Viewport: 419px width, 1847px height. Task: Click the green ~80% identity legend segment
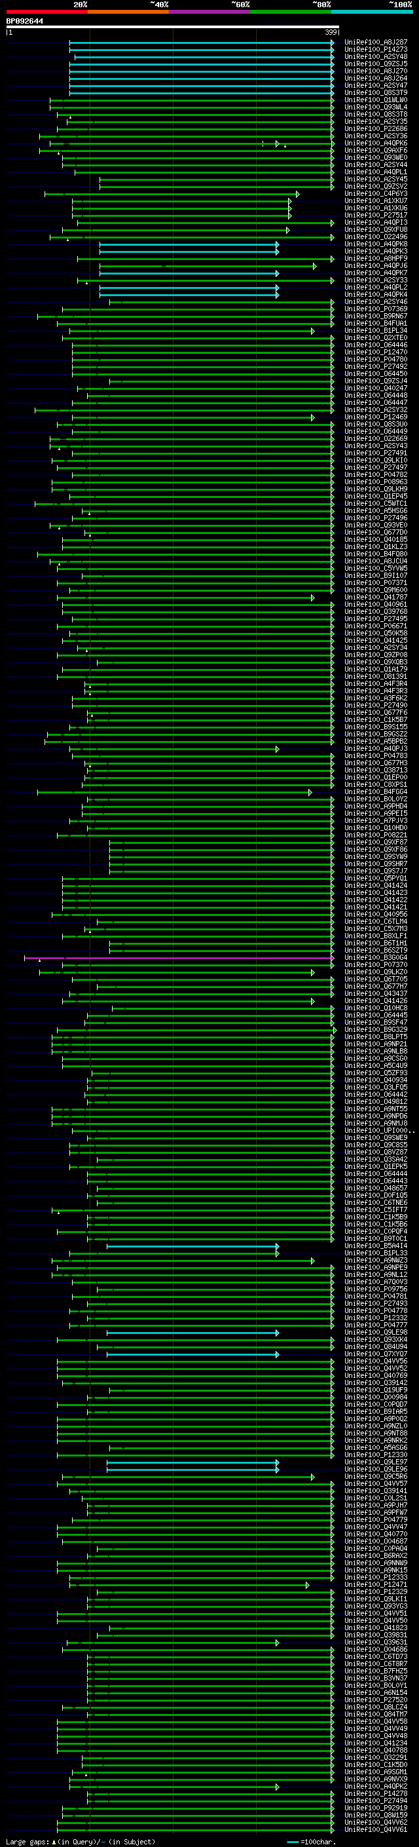pos(291,12)
